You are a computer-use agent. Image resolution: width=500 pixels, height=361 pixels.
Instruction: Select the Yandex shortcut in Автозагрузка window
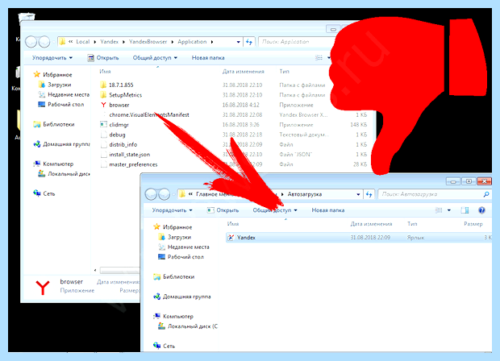358,238
